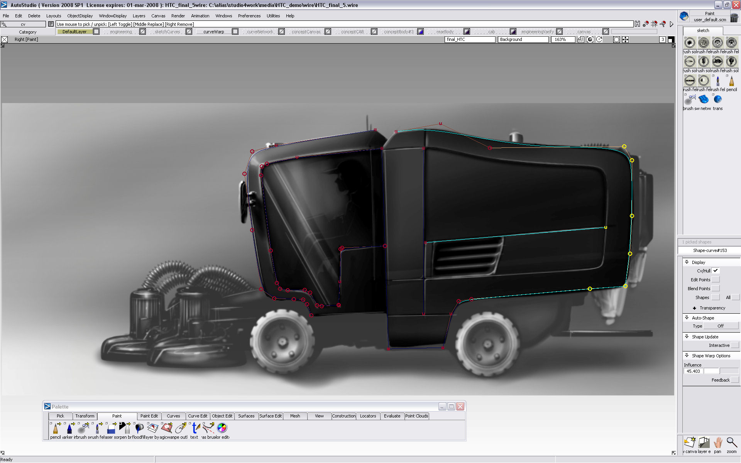
Task: Collapse the Shape Warp Options section
Action: (x=687, y=355)
